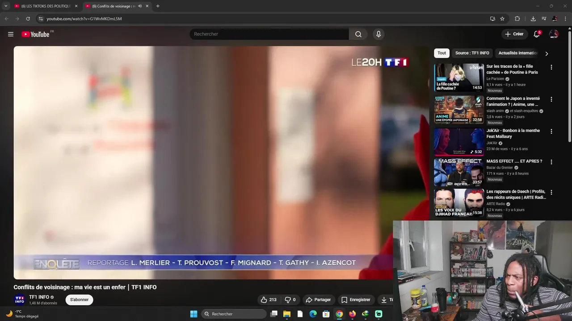Go back in Chrome history
This screenshot has width=572, height=321.
click(6, 19)
